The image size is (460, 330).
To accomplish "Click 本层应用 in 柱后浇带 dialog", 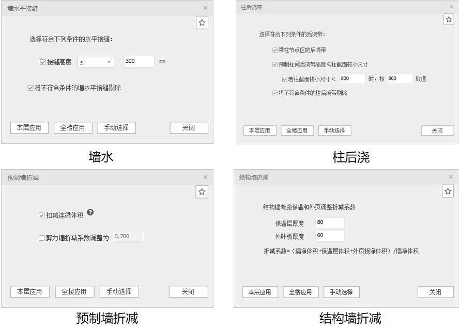I will 260,131.
